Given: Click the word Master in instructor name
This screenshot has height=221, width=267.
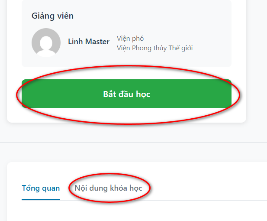Looking at the screenshot, I should tap(97, 42).
